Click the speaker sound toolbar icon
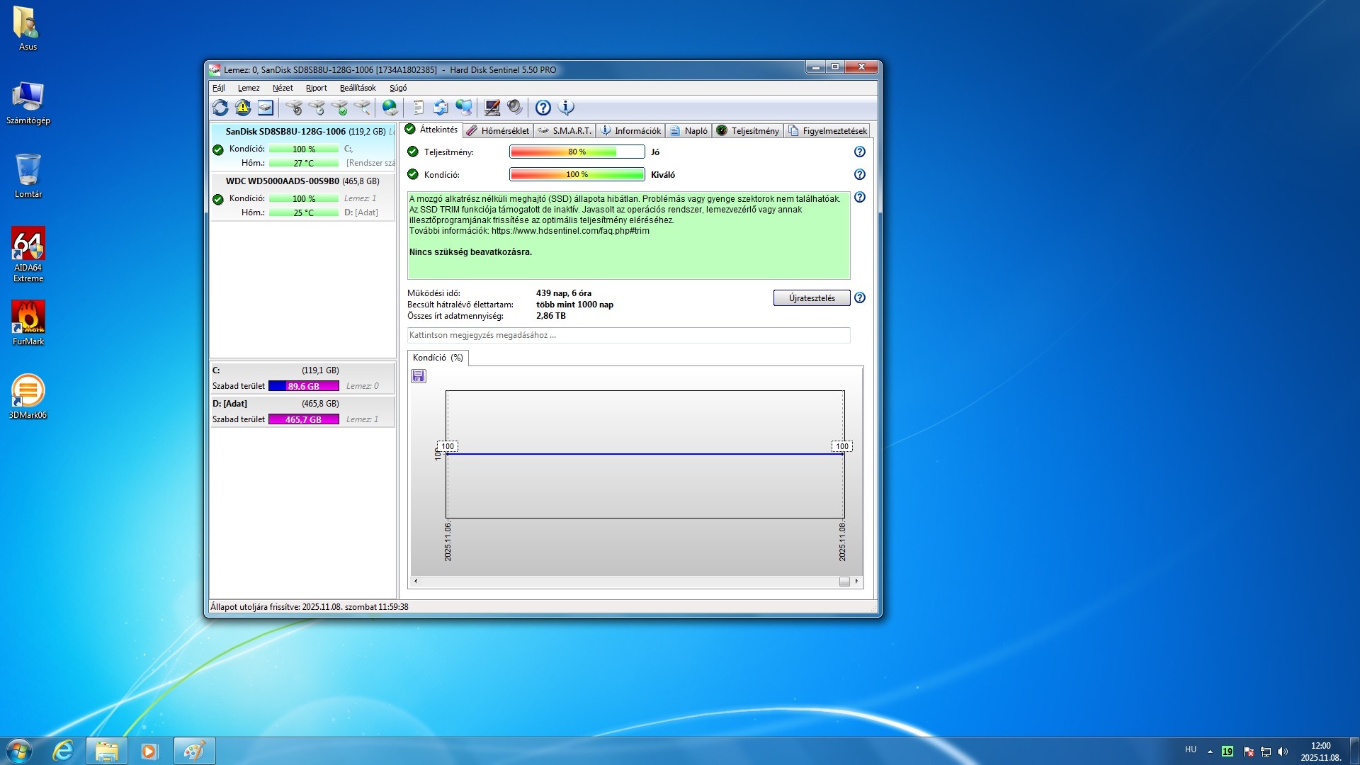 point(515,108)
